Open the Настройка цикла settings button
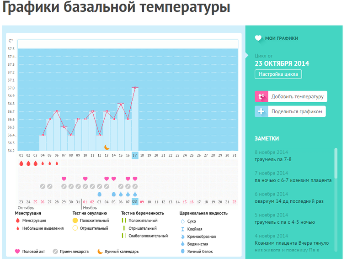The image size is (352, 263). coord(278,74)
